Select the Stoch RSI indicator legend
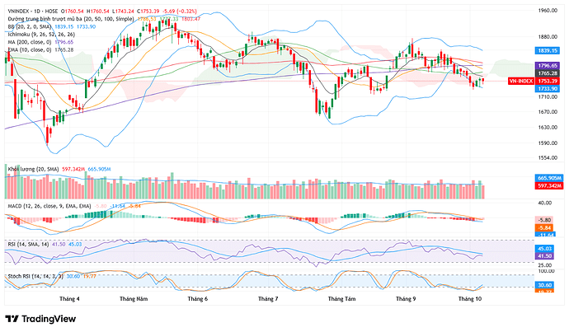 coord(35,276)
